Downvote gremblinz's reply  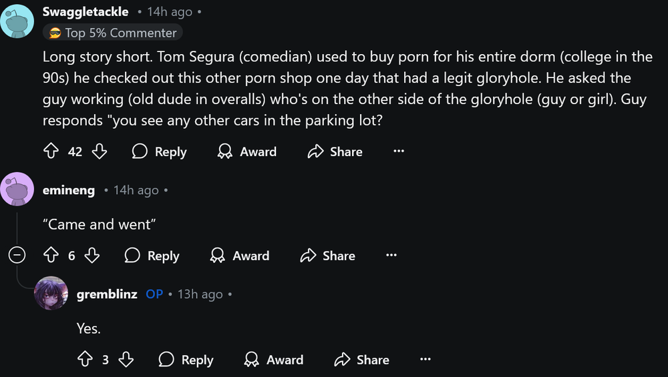pos(126,360)
